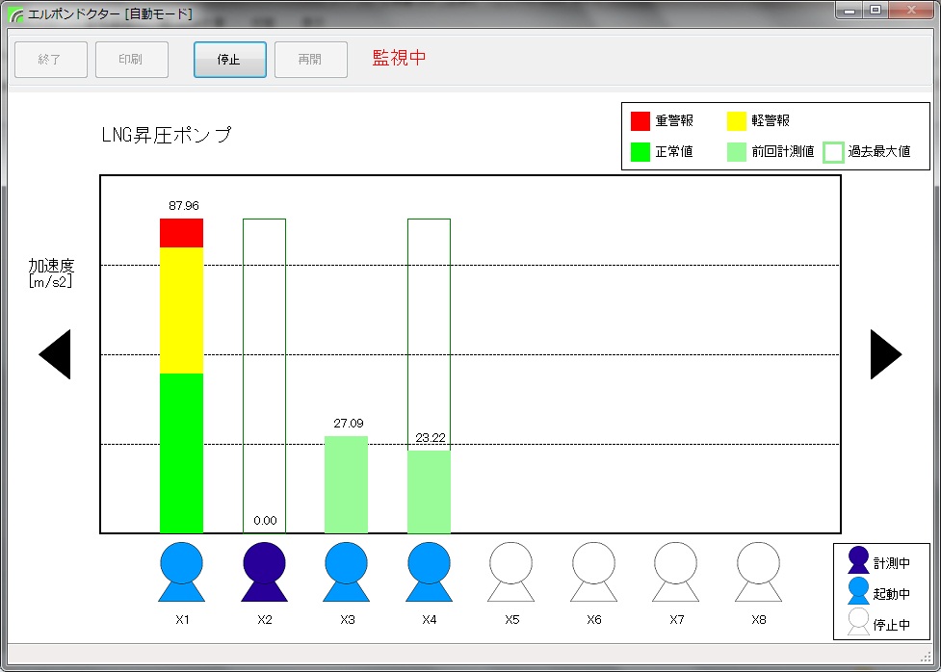Click the yellow 軽警報 legend swatch

pyautogui.click(x=737, y=121)
